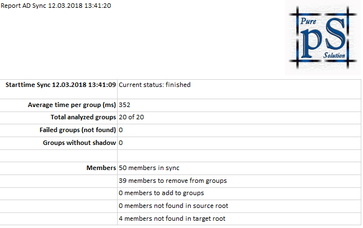The image size is (363, 228).
Task: Click the Members row label
Action: coord(101,168)
